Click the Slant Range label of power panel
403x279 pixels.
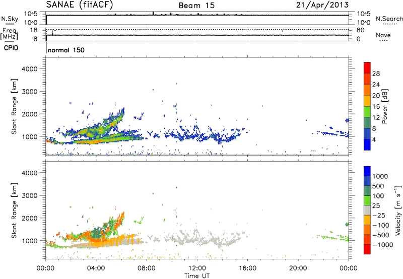14,106
